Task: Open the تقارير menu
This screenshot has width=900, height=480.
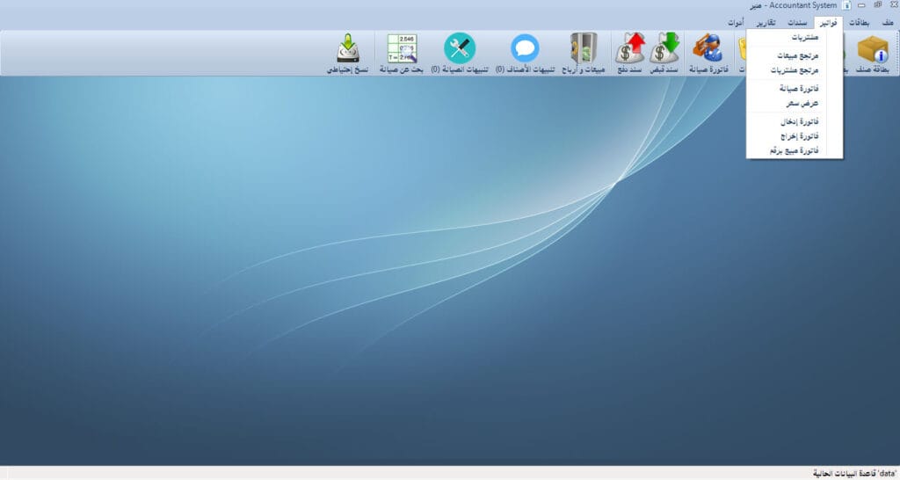Action: pos(766,22)
